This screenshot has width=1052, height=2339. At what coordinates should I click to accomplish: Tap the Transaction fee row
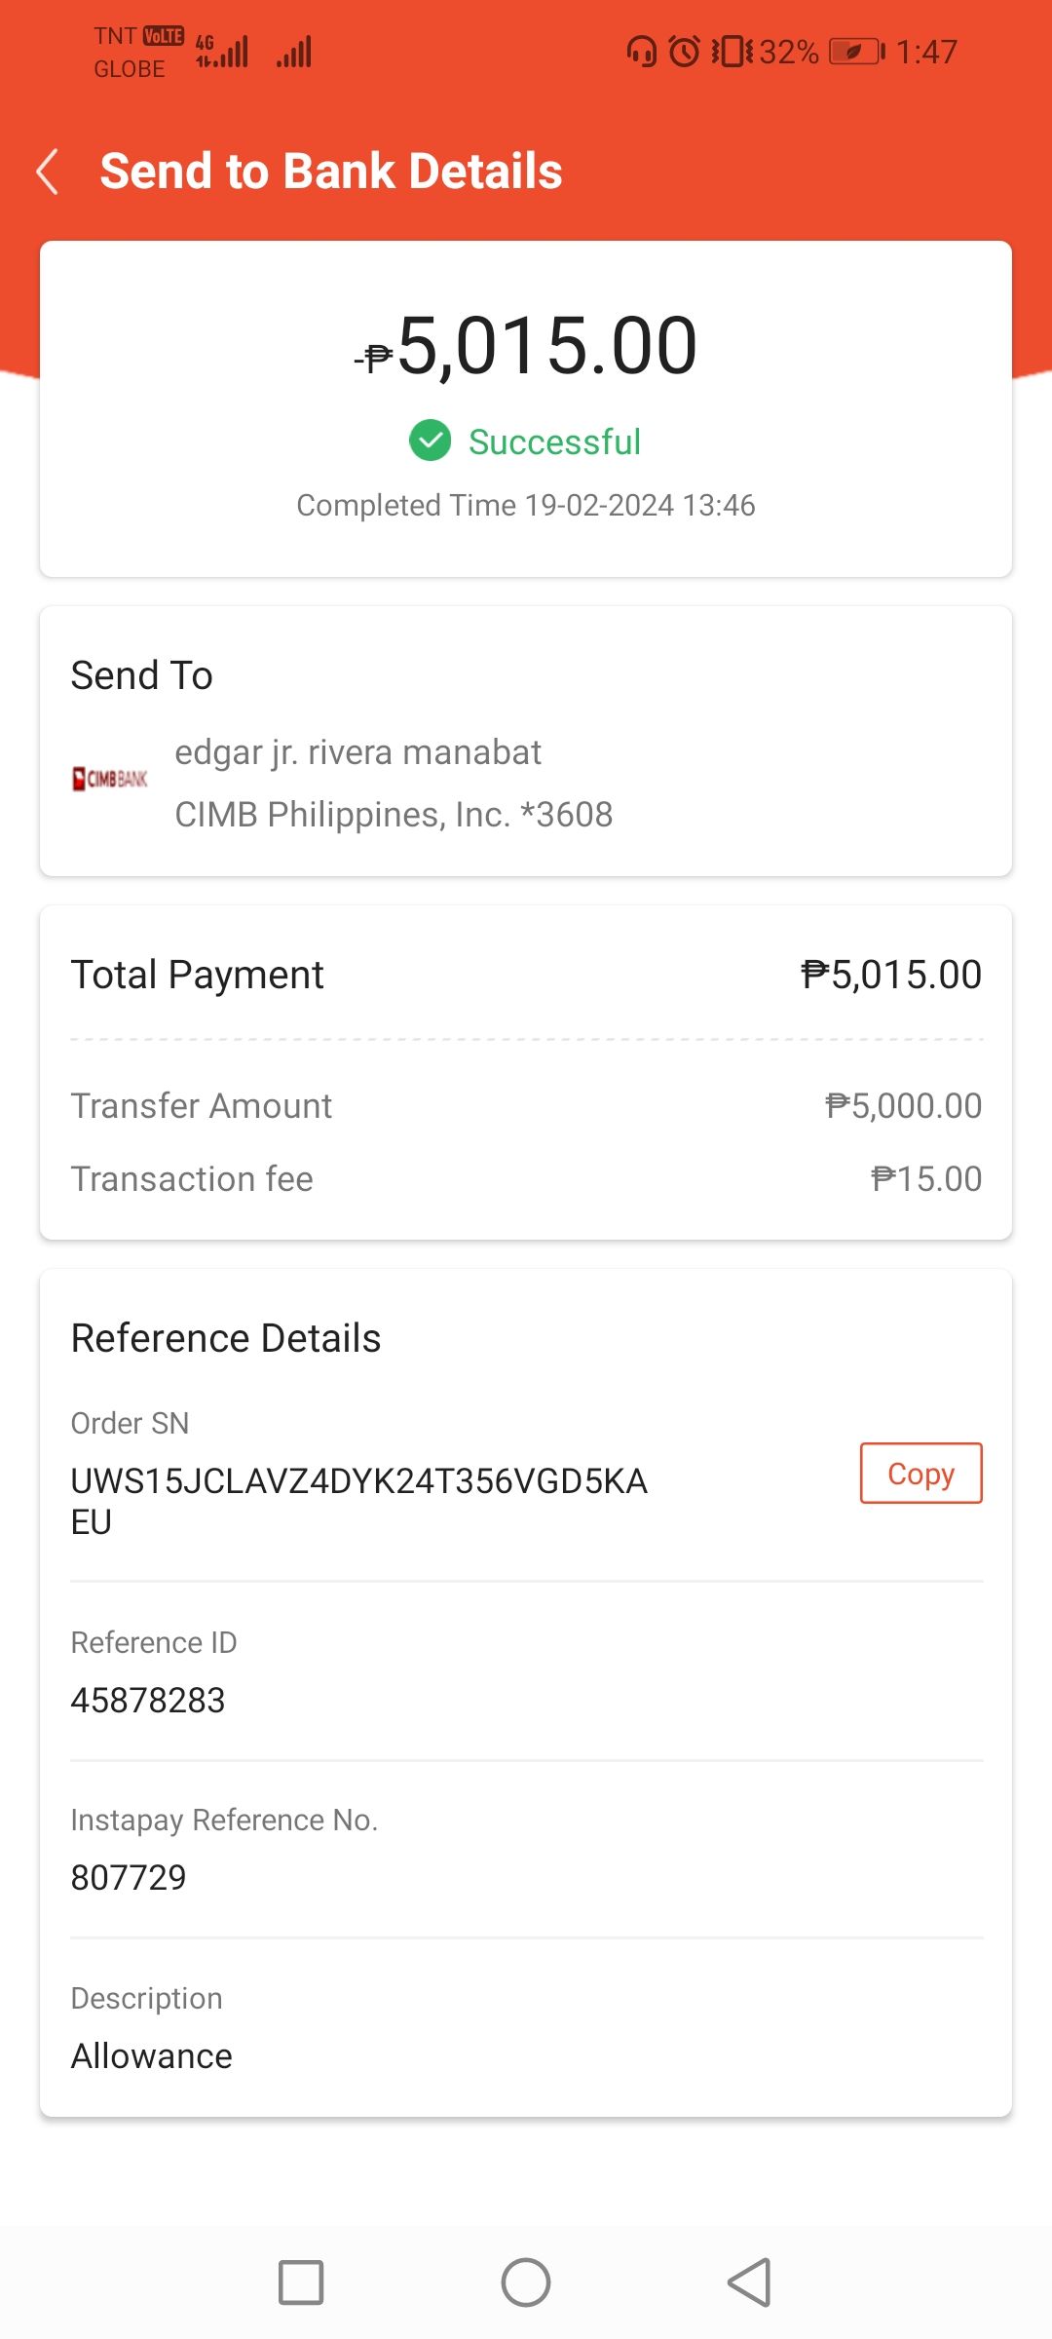coord(526,1179)
